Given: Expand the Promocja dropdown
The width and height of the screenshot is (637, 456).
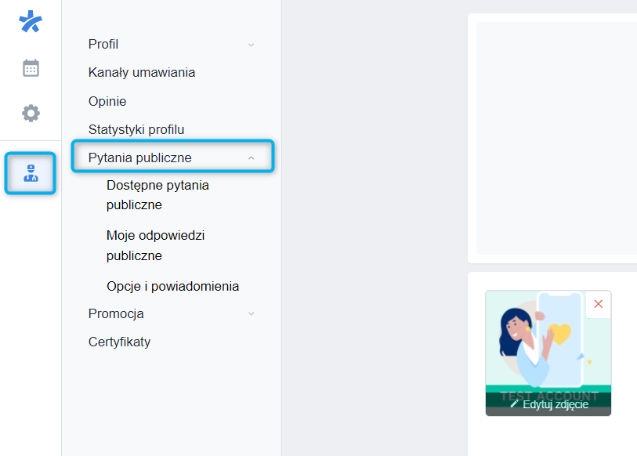Looking at the screenshot, I should [x=251, y=313].
